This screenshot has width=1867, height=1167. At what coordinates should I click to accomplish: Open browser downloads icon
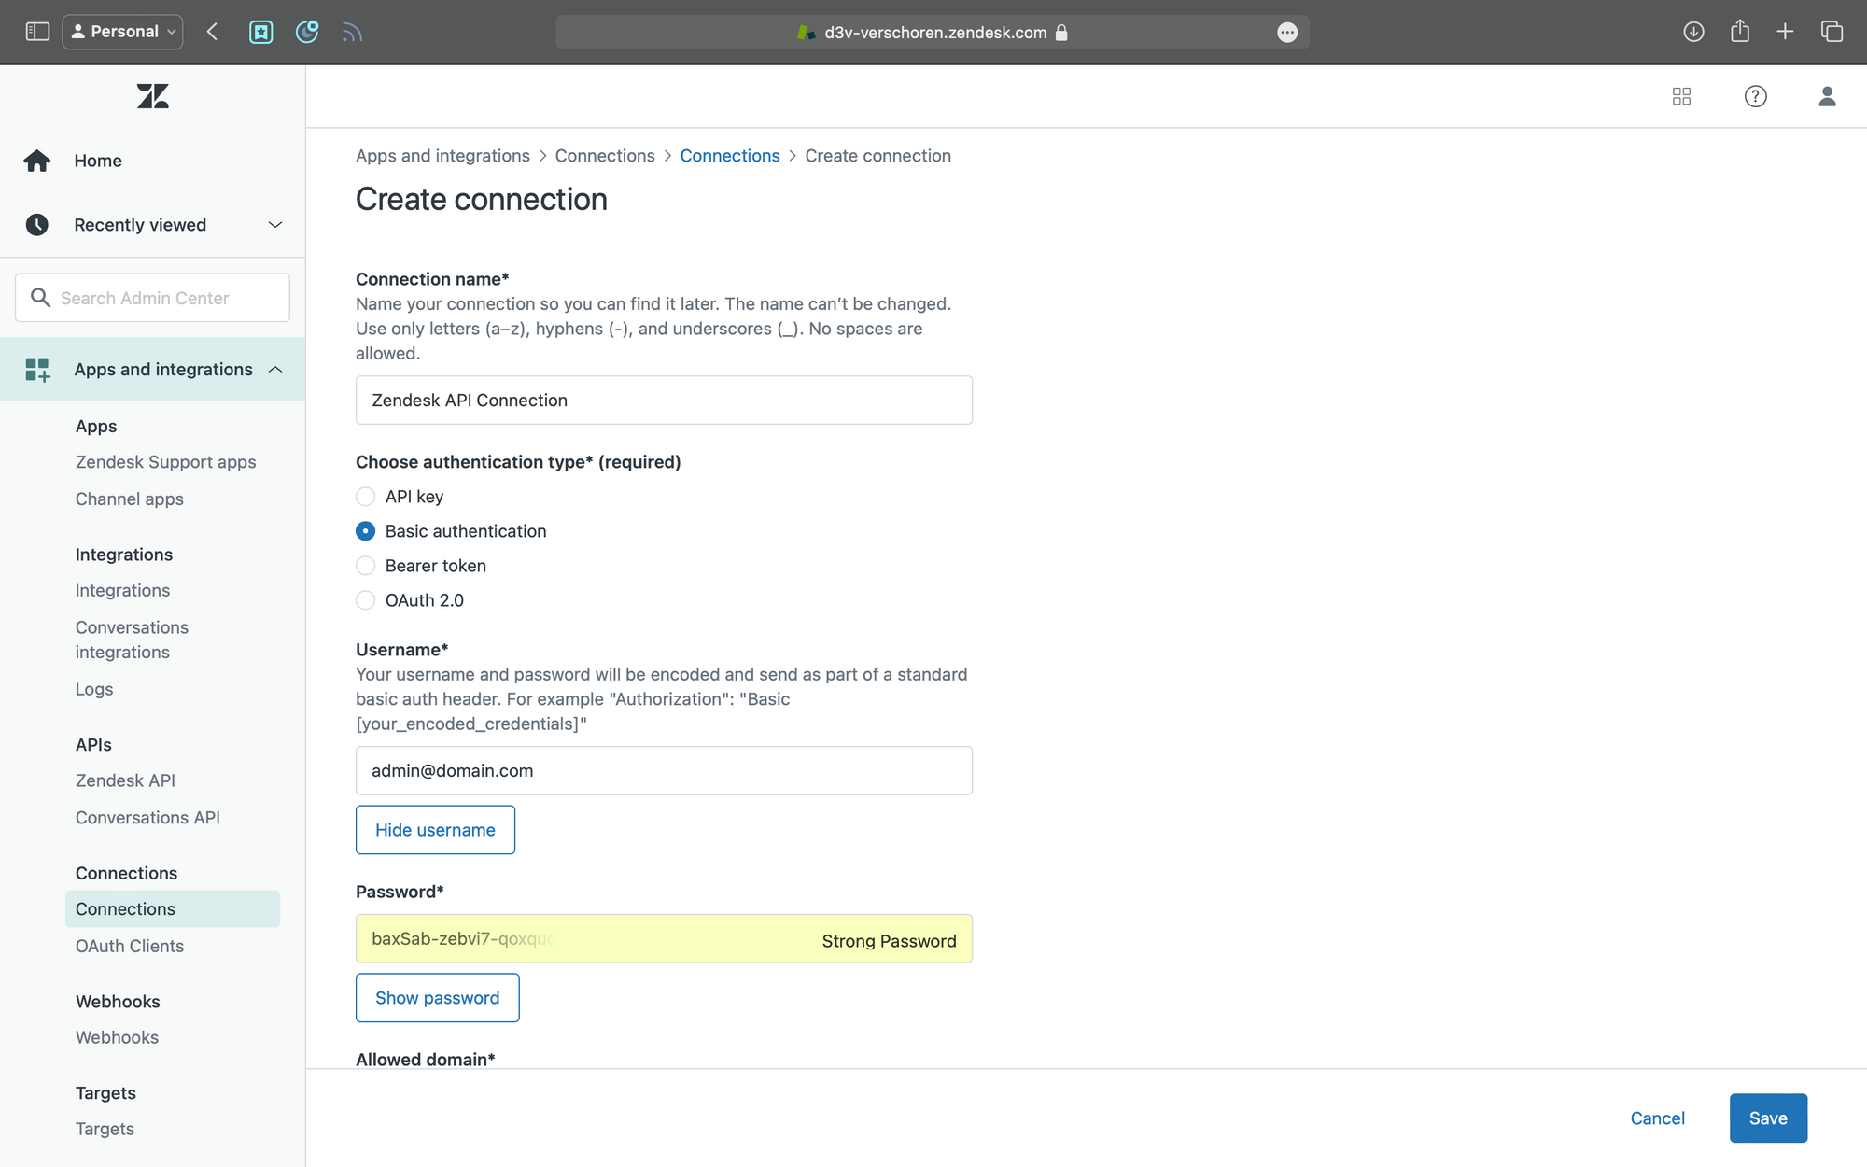pyautogui.click(x=1693, y=32)
